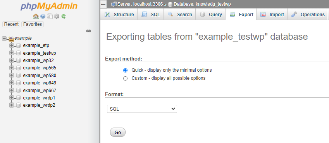Expand the example_wrdp1 database node
The width and height of the screenshot is (329, 143).
pos(12,98)
